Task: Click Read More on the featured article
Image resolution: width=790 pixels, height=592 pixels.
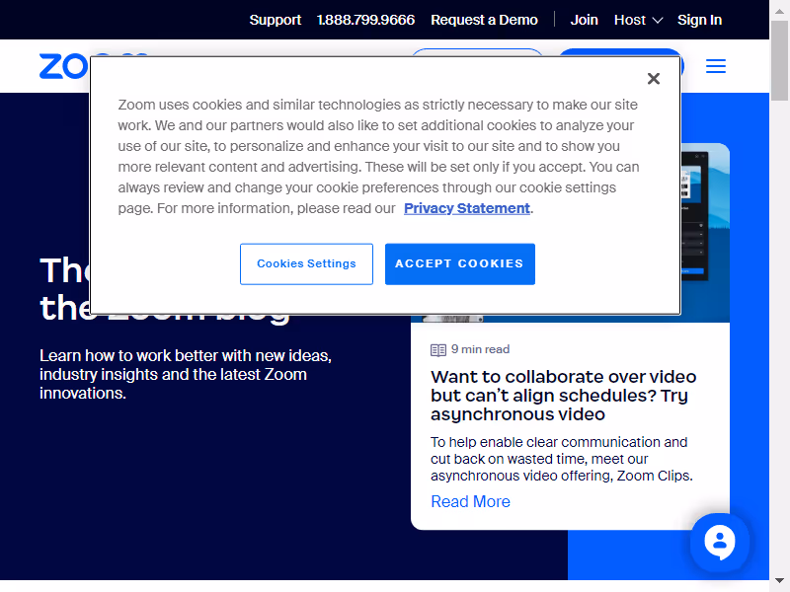Action: point(471,501)
